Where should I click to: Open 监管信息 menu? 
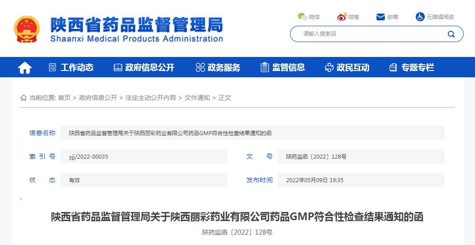(289, 67)
